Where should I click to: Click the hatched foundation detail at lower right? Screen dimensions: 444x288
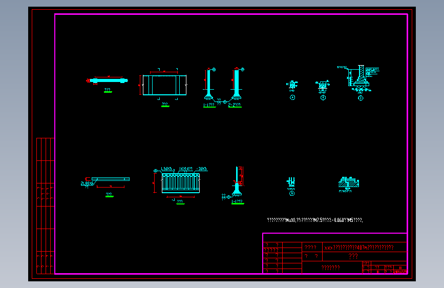[349, 182]
